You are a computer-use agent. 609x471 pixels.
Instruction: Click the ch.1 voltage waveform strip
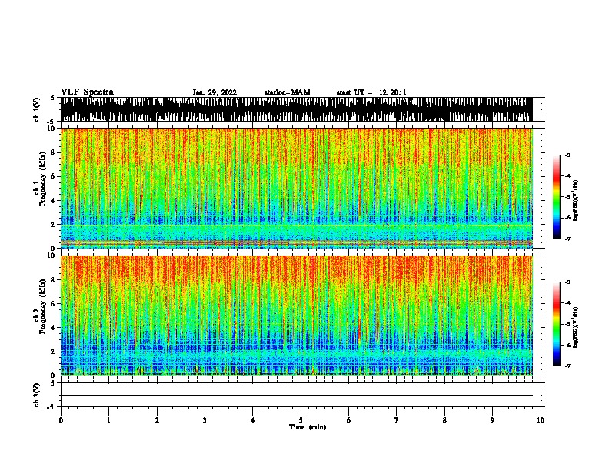[296, 109]
